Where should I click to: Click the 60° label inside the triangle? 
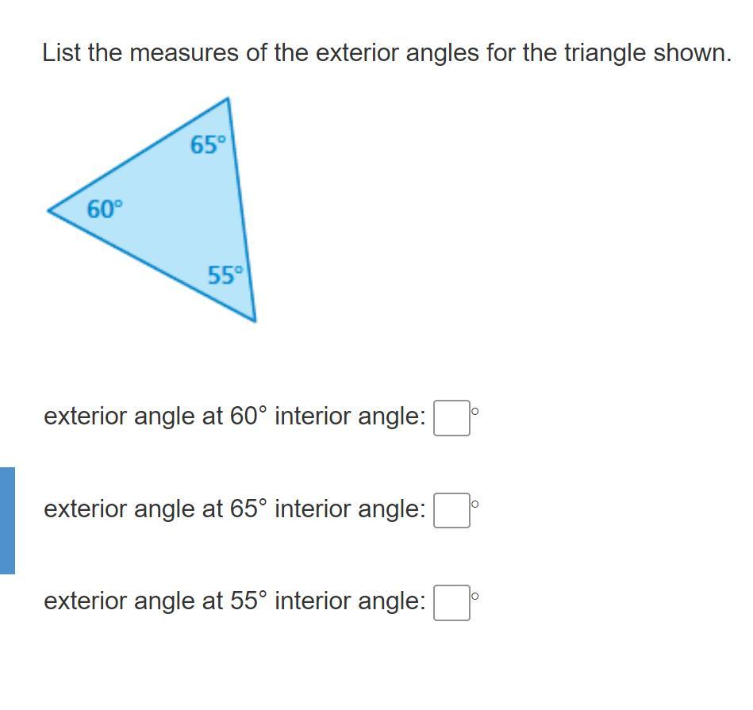(105, 209)
